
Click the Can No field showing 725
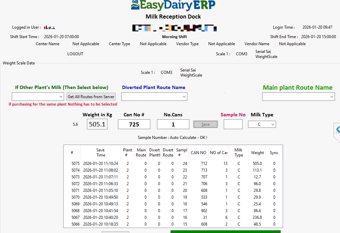pyautogui.click(x=134, y=124)
